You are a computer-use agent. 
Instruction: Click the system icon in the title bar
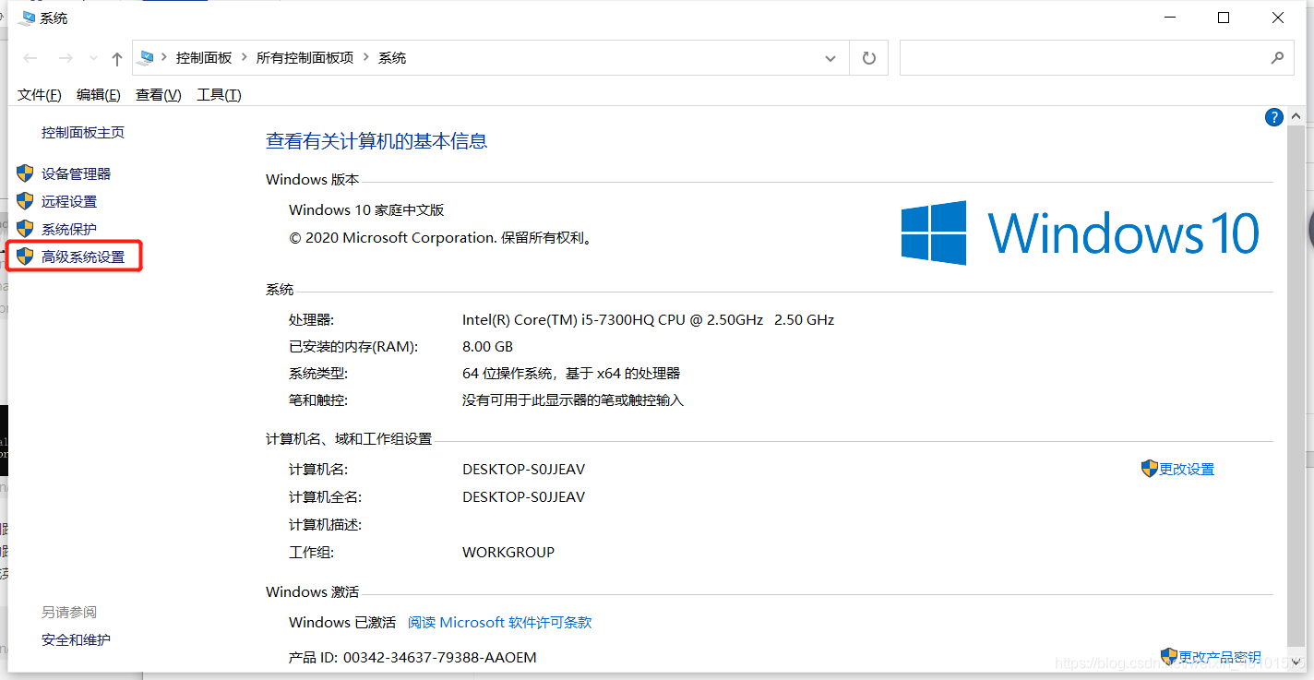pos(26,18)
